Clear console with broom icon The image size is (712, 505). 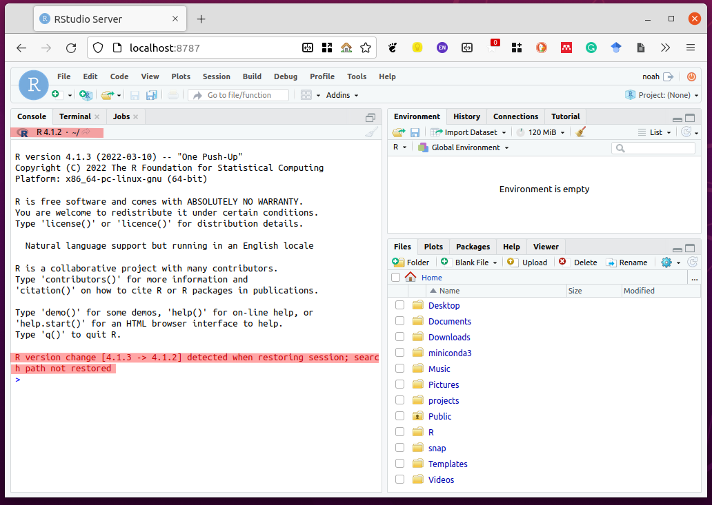(x=371, y=132)
